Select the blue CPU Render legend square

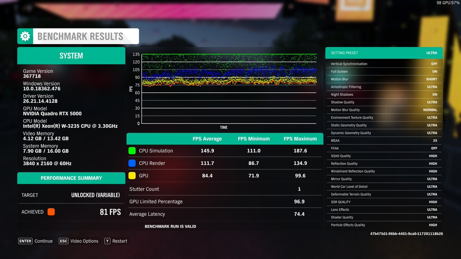coord(132,163)
